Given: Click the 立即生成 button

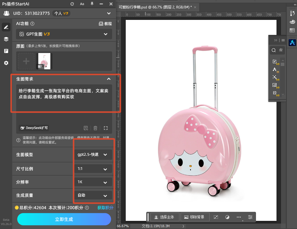Looking at the screenshot, I should pos(64,219).
